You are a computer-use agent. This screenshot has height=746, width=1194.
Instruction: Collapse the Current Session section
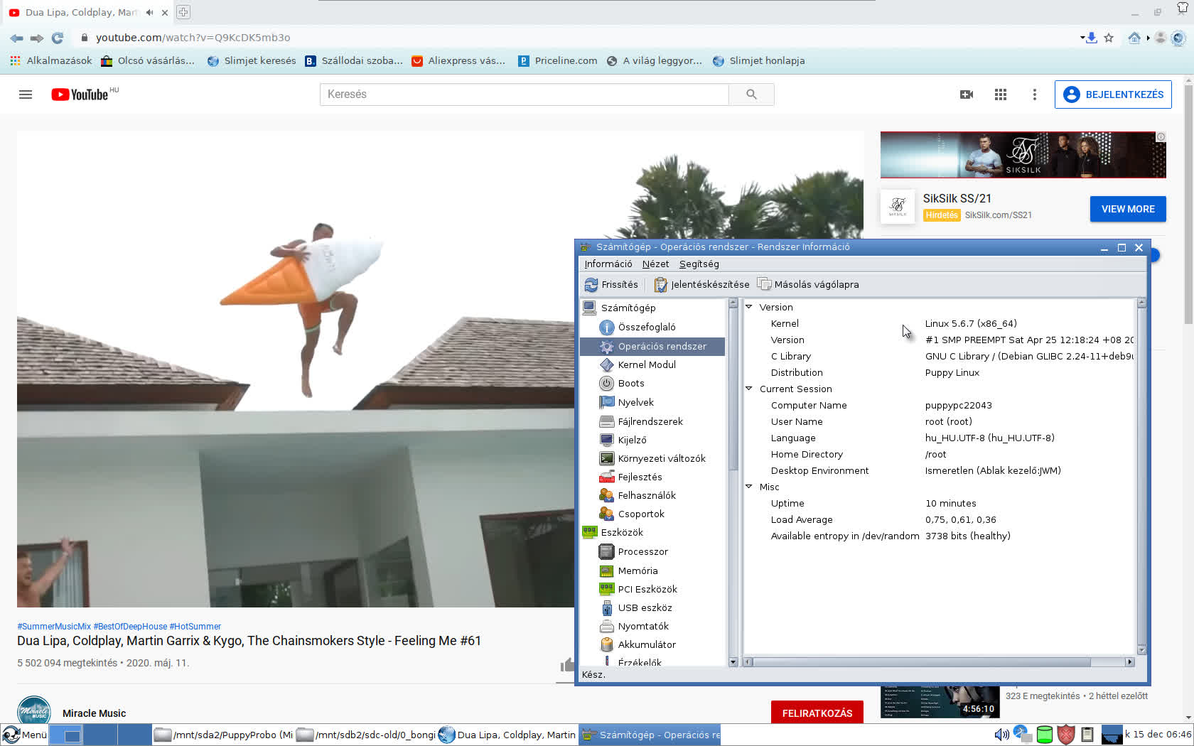click(749, 389)
